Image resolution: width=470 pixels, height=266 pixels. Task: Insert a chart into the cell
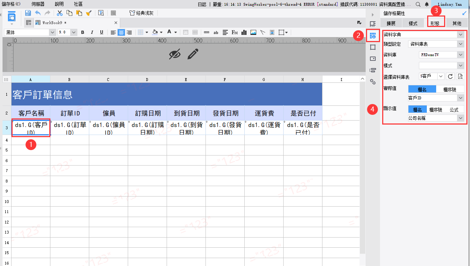[x=244, y=32]
